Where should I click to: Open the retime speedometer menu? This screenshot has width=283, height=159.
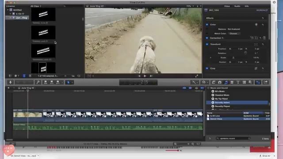pos(204,83)
